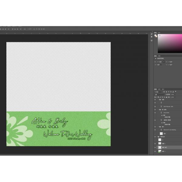Hide the '2023 February 18th' text layer

pos(155,106)
